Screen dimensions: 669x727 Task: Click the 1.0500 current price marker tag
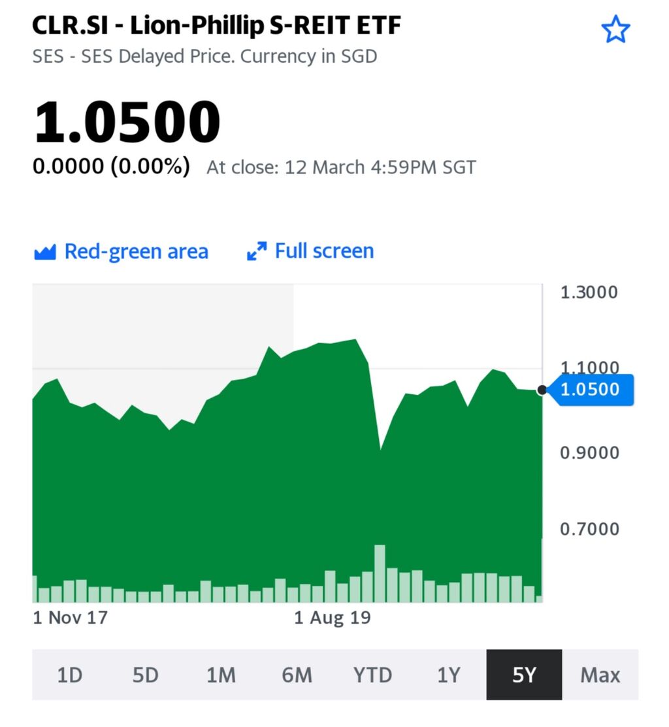(x=590, y=390)
